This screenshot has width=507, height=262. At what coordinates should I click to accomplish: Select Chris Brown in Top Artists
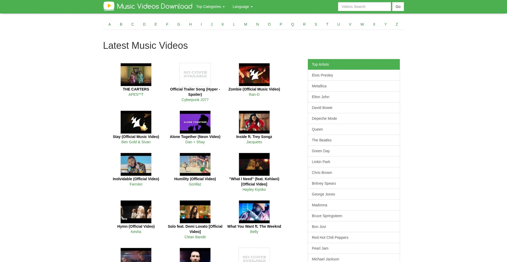(354, 173)
